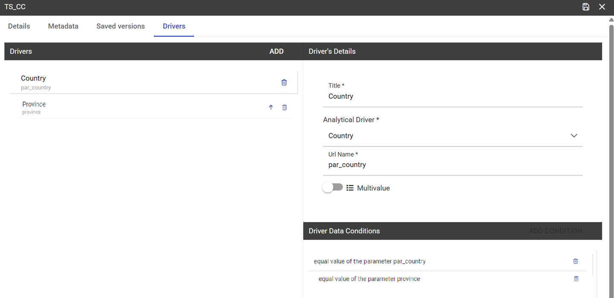Delete the par_country condition

pos(575,261)
